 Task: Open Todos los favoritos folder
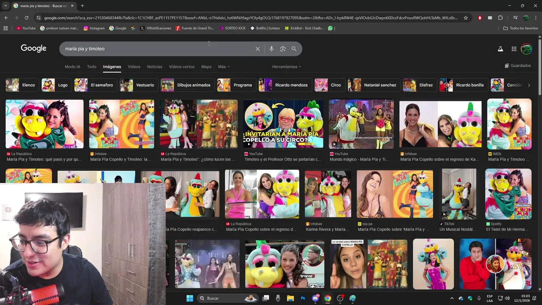pos(520,28)
